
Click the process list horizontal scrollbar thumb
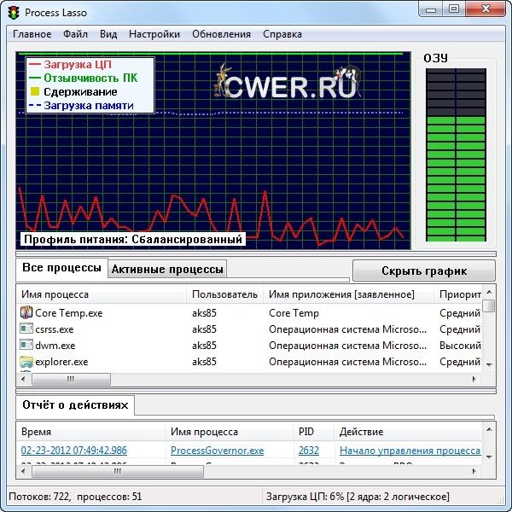(x=71, y=379)
